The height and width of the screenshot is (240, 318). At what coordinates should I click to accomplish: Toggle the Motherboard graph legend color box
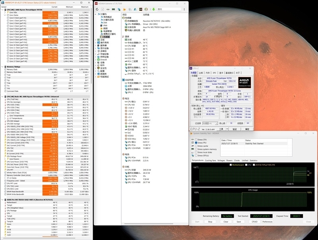pyautogui.click(x=231, y=164)
